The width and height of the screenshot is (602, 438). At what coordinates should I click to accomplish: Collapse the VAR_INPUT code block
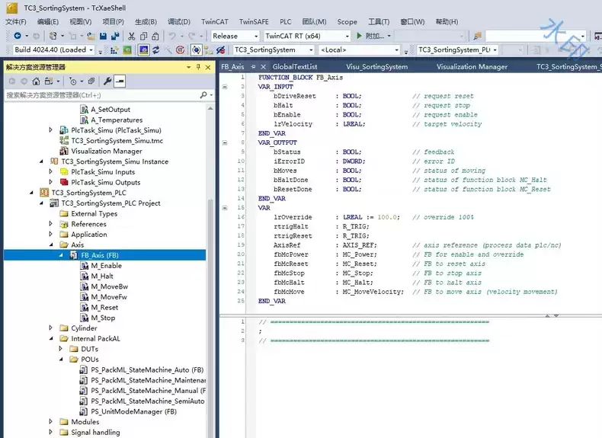point(224,87)
